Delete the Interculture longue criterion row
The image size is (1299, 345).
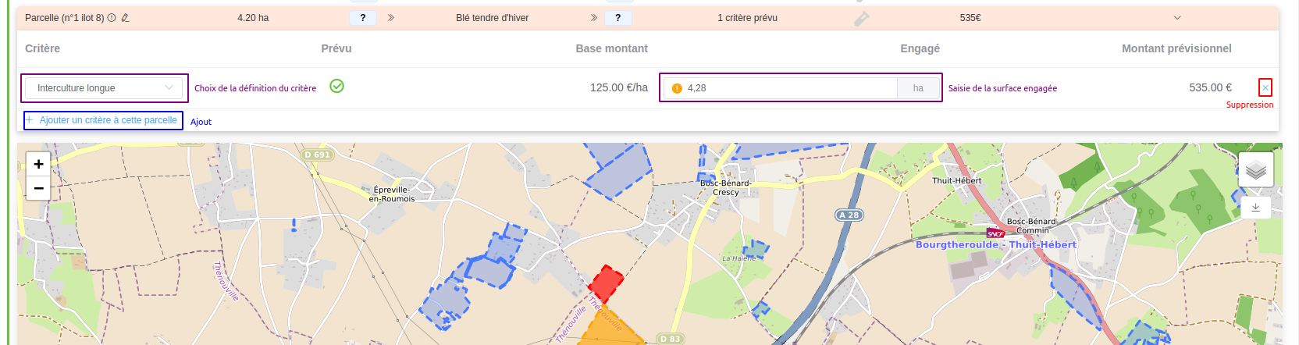(1265, 87)
